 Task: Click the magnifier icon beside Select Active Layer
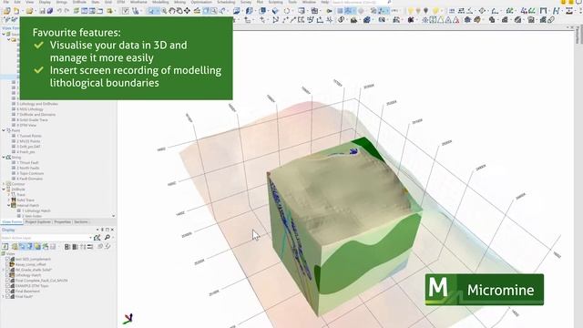[x=107, y=237]
